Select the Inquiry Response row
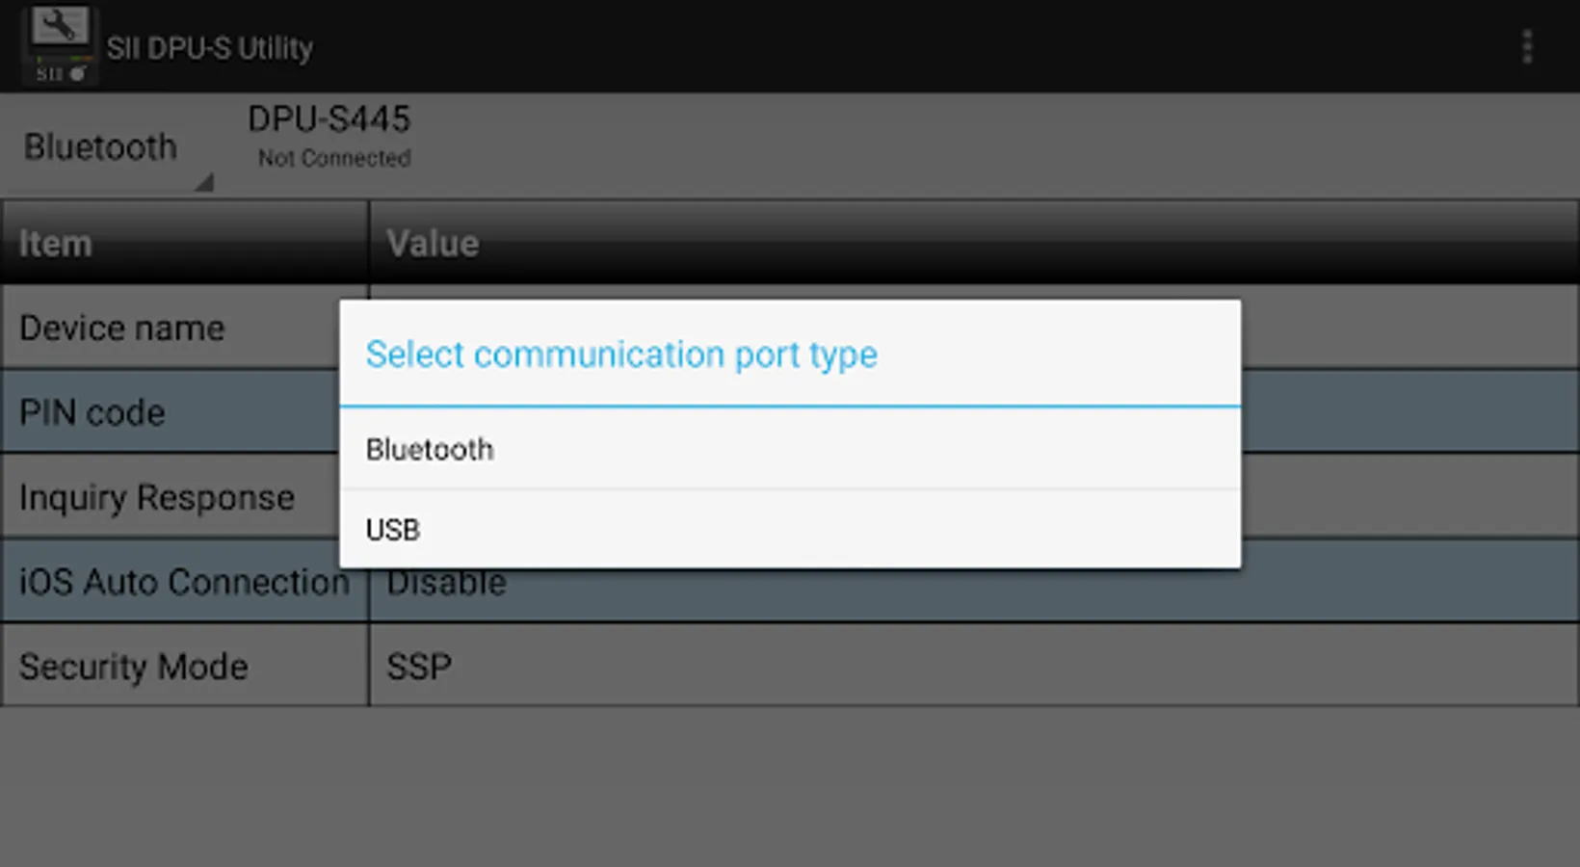This screenshot has width=1580, height=867. (x=156, y=498)
